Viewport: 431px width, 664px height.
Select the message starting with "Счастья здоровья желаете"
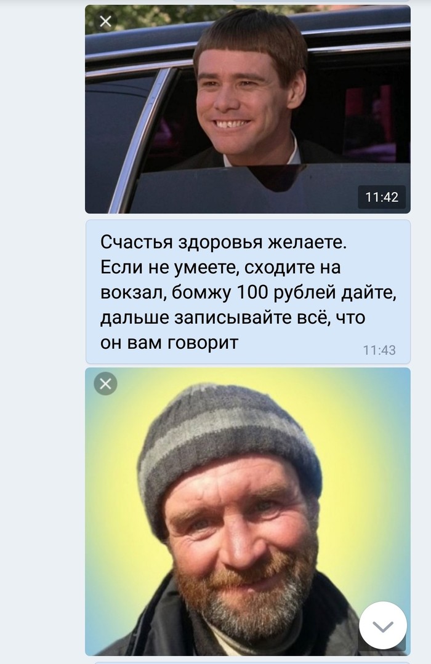pyautogui.click(x=248, y=292)
